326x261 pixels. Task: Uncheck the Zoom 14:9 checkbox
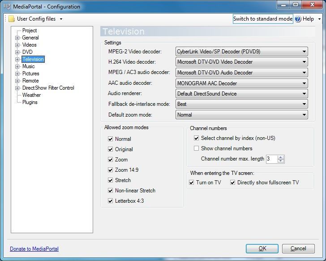tap(111, 170)
